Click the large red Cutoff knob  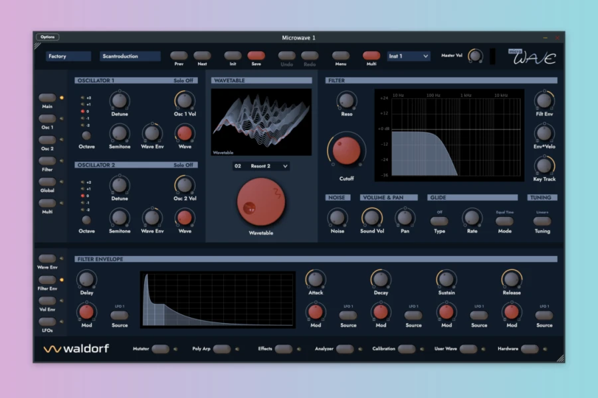pyautogui.click(x=346, y=151)
